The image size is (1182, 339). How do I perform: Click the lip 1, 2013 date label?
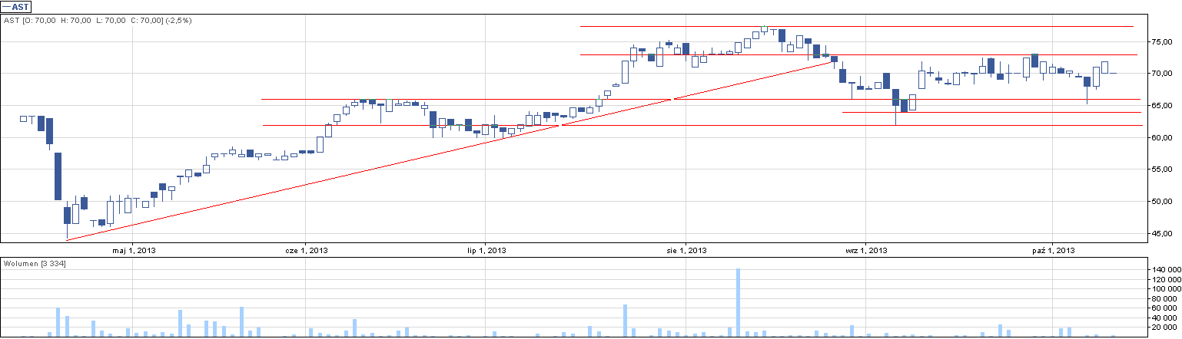coord(486,250)
